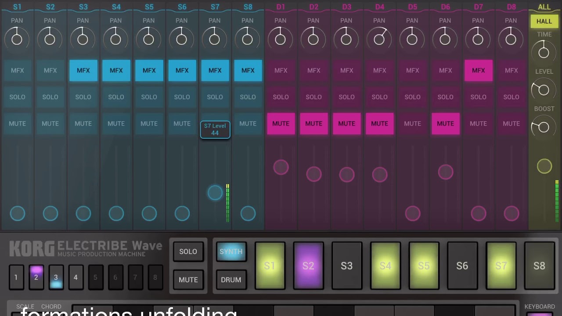Adjust the BOOST knob
Viewport: 562px width, 316px height.
click(544, 127)
